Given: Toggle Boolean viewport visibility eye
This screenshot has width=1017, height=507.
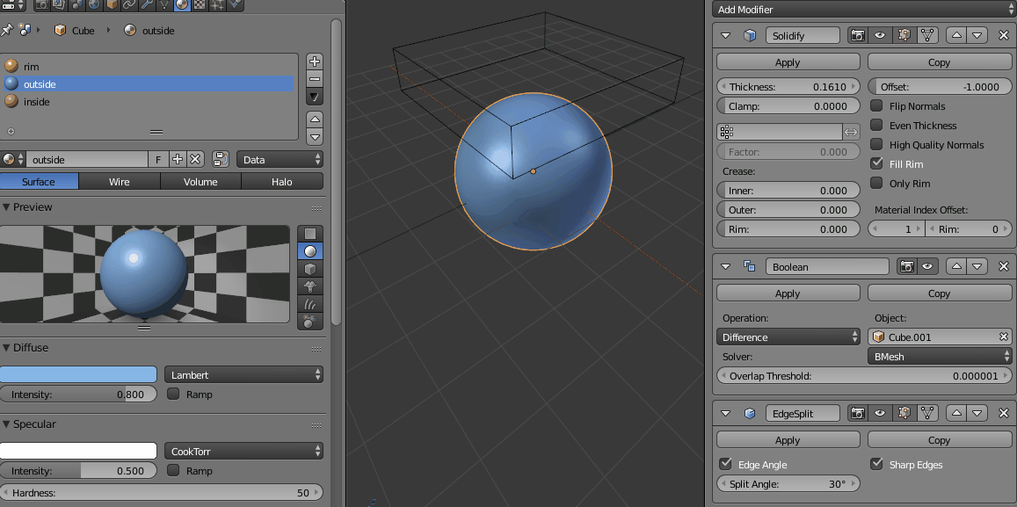Looking at the screenshot, I should 926,266.
